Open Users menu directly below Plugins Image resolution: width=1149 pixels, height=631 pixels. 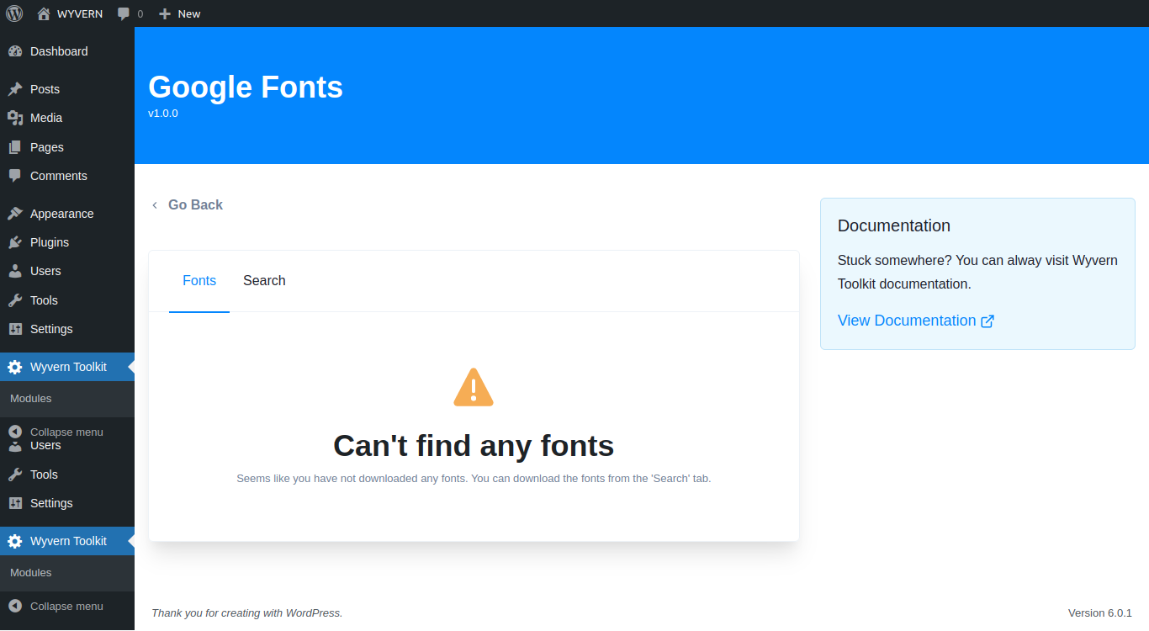tap(67, 271)
